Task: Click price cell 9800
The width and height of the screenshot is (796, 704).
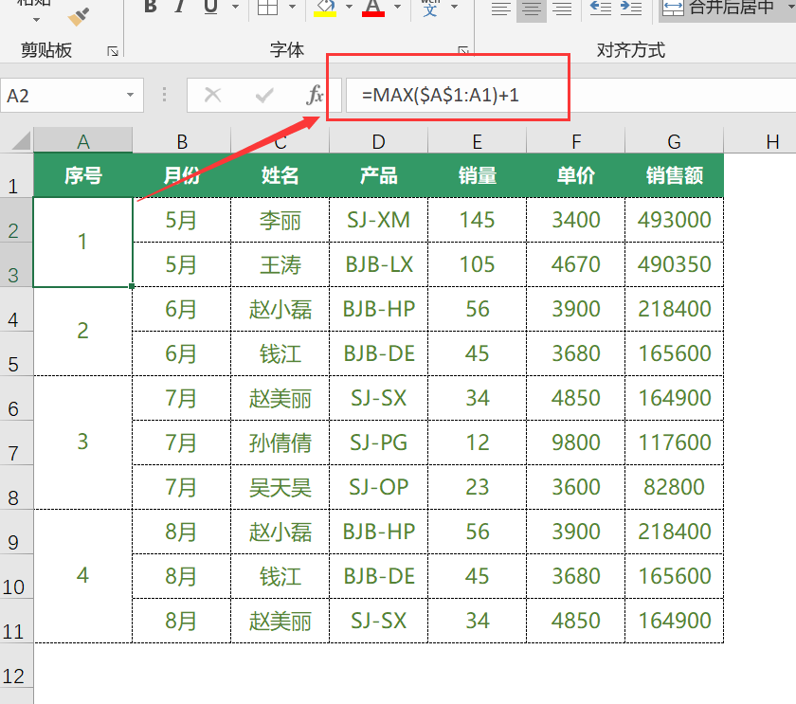Action: 576,442
